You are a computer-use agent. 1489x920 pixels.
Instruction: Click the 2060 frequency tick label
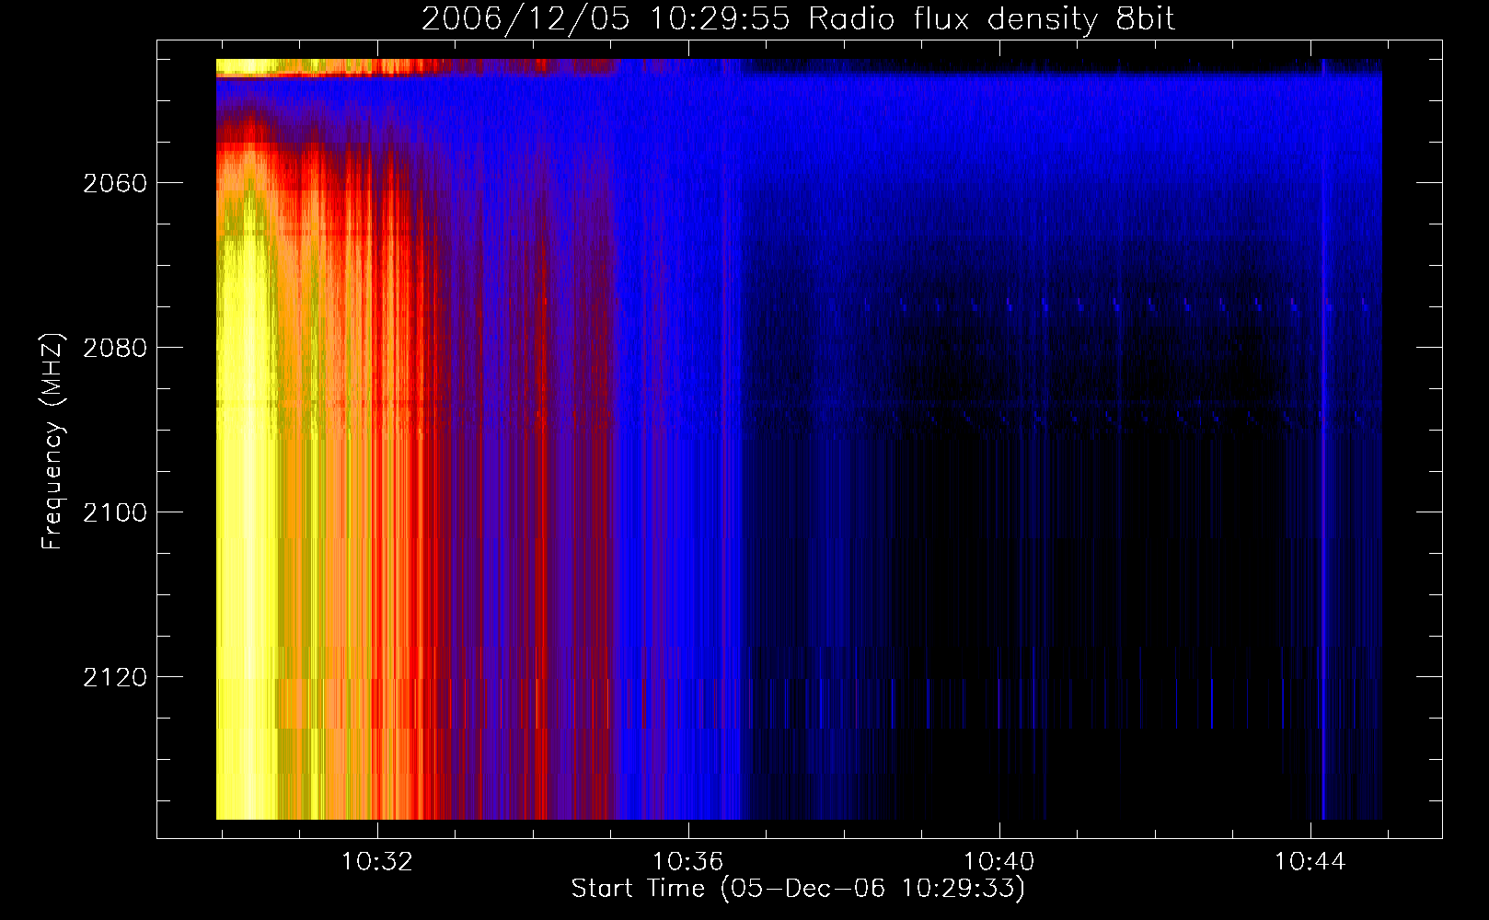pyautogui.click(x=115, y=183)
